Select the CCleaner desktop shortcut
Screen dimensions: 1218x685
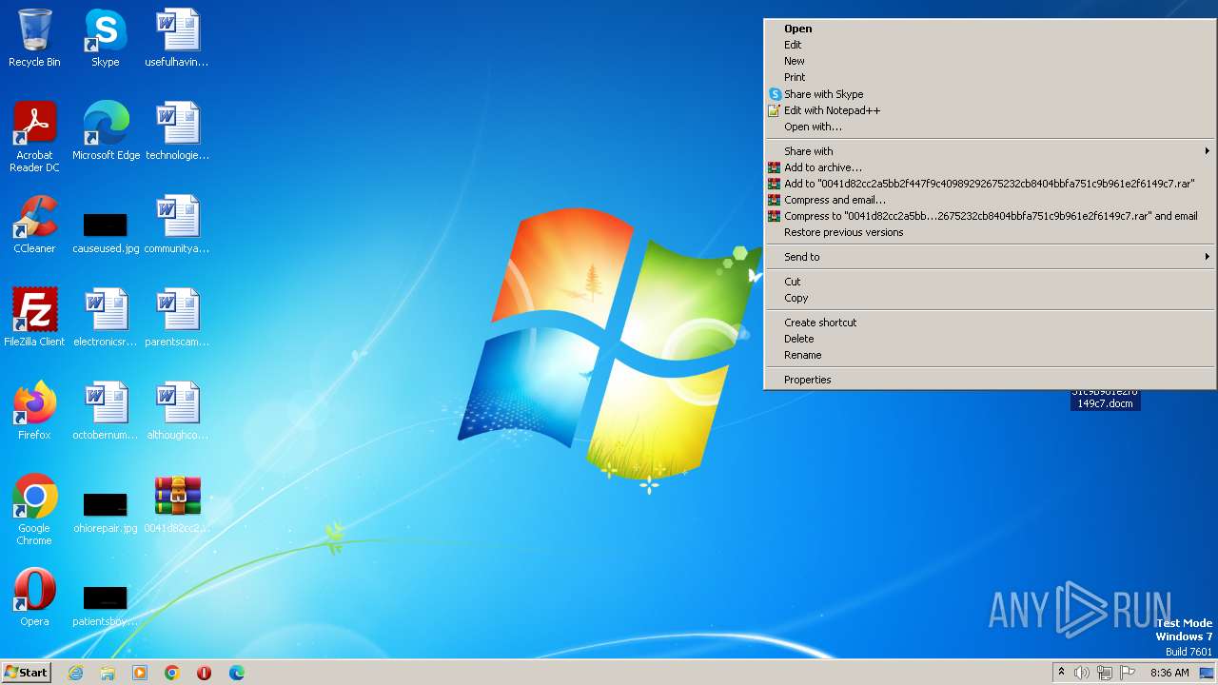pos(34,225)
